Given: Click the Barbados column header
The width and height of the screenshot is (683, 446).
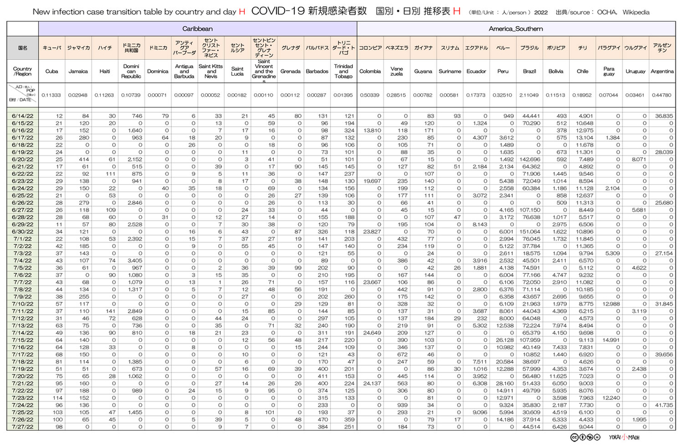Looking at the screenshot, I should pyautogui.click(x=317, y=72).
